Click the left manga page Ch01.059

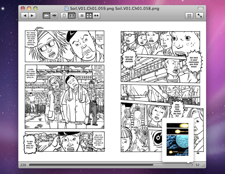pyautogui.click(x=64, y=91)
